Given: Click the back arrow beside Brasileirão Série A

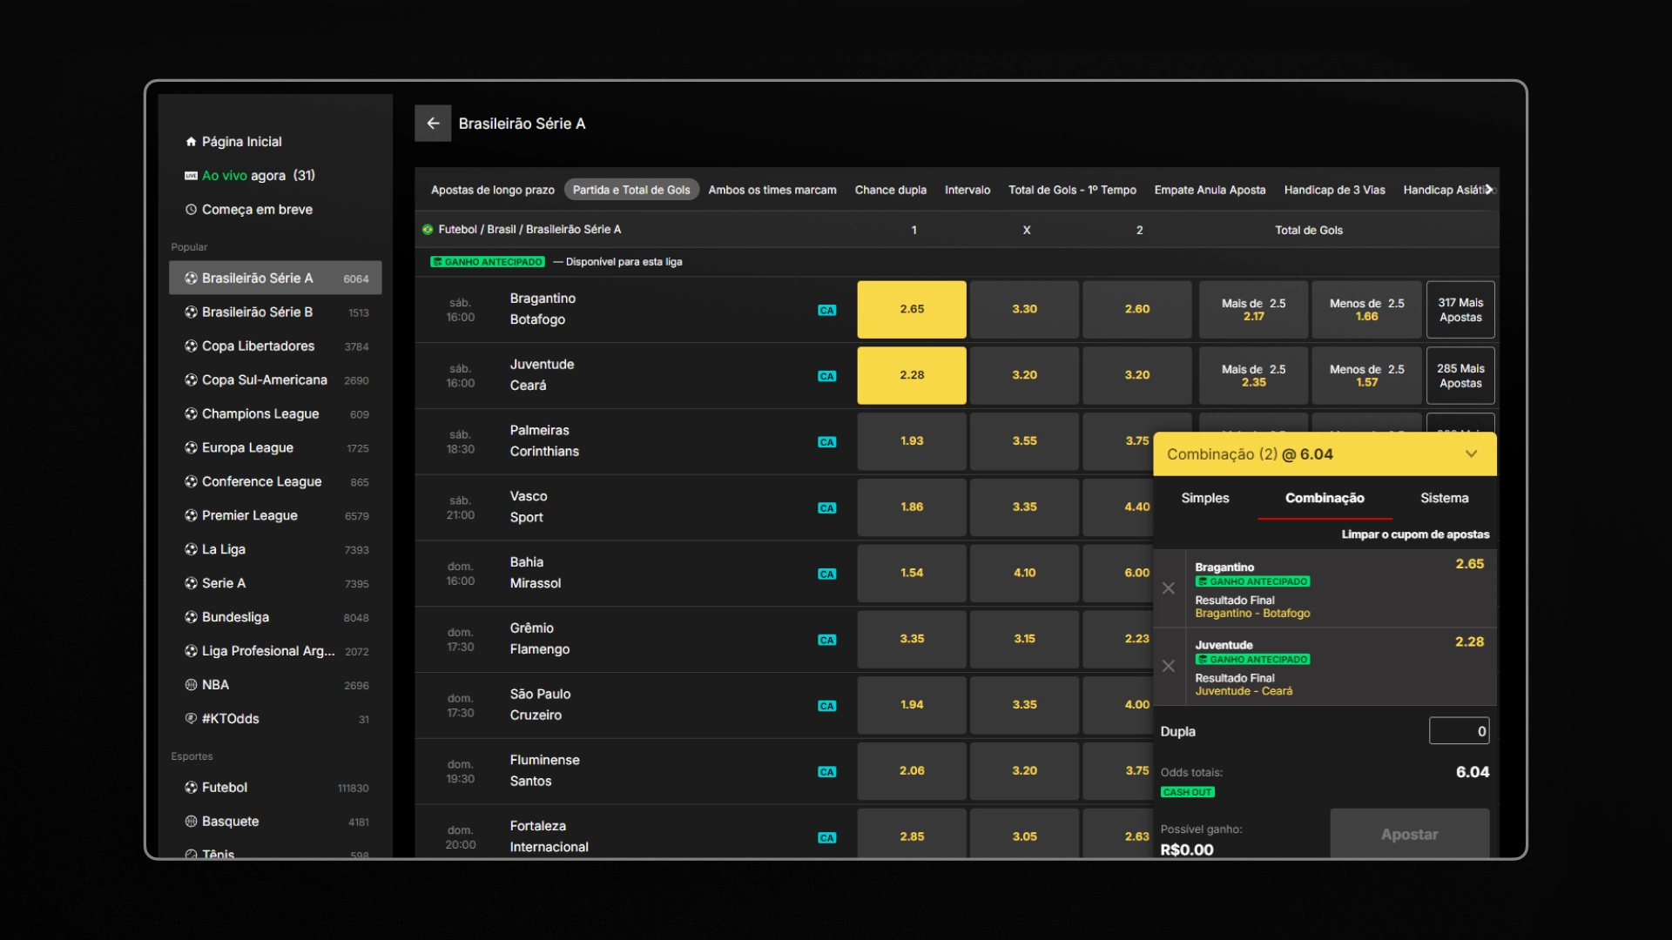Looking at the screenshot, I should (433, 124).
